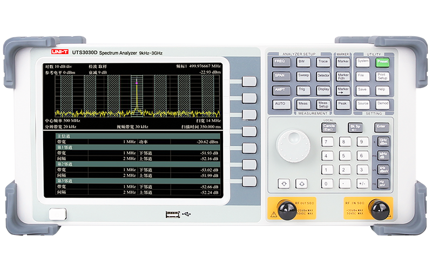The width and height of the screenshot is (432, 270).
Task: Open the Print Setup menu
Action: (x=382, y=76)
